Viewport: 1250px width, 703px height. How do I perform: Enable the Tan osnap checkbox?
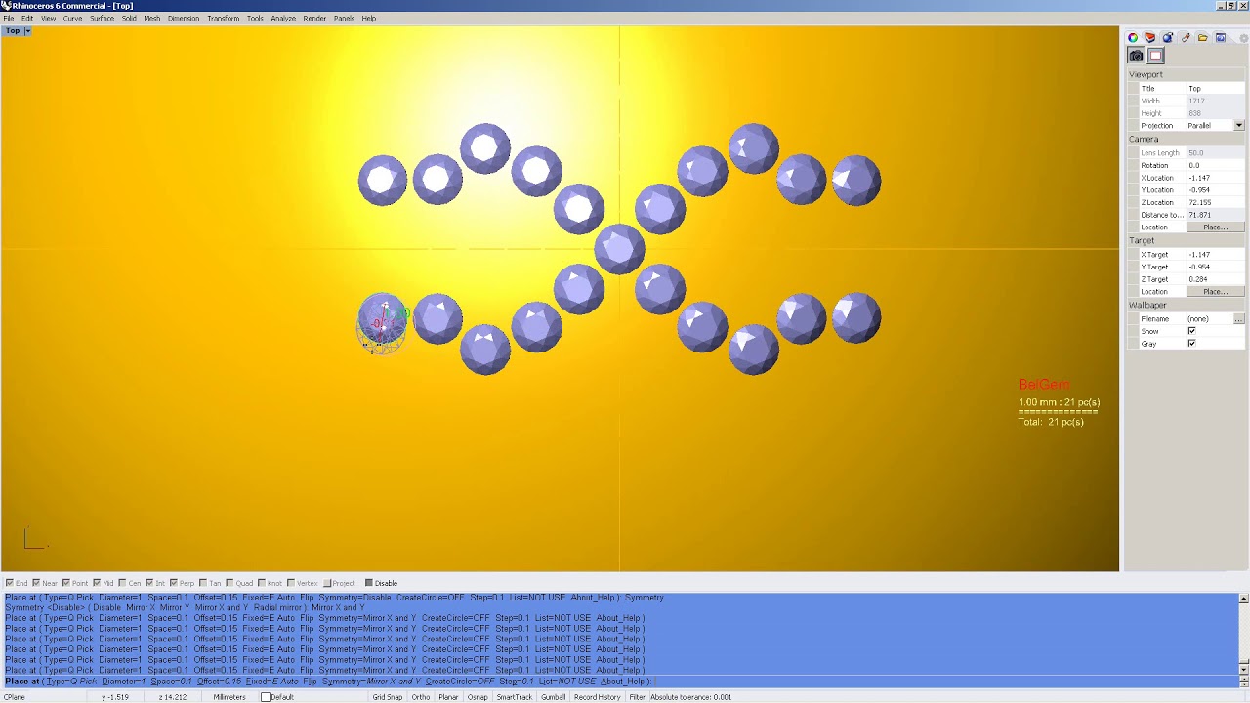point(203,583)
